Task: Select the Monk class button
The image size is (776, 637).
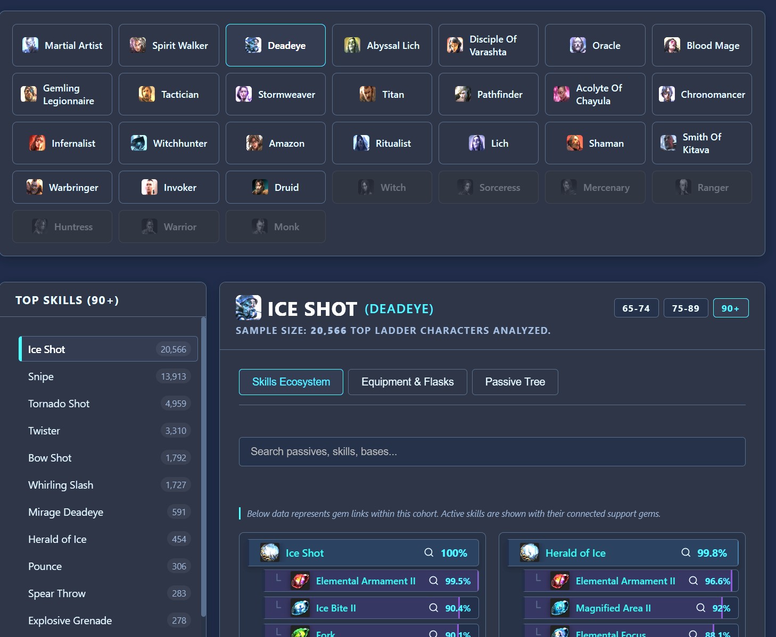Action: click(x=276, y=227)
